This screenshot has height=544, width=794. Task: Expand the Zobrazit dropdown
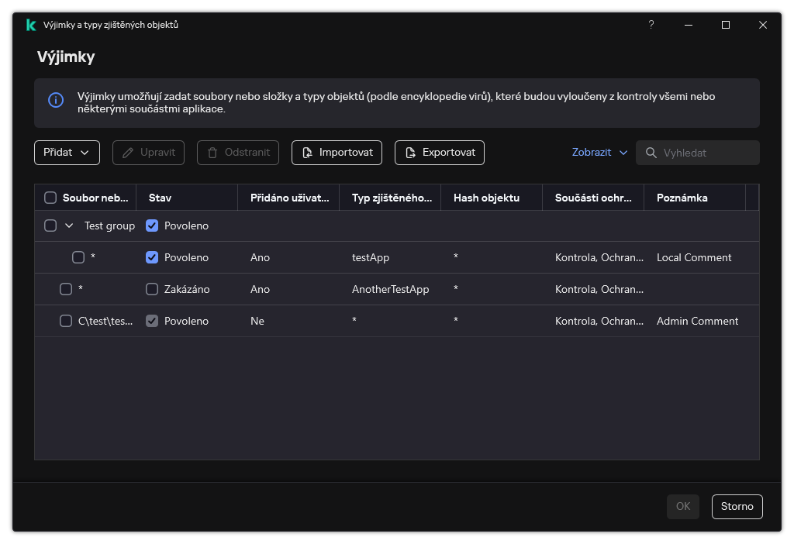599,153
